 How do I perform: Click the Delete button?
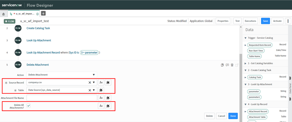[x=209, y=116]
